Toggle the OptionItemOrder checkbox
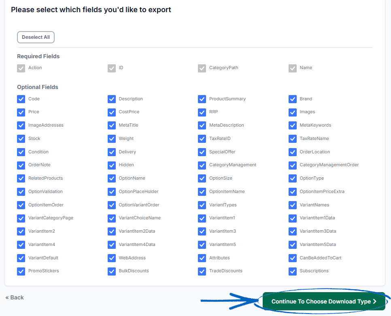 pos(21,205)
